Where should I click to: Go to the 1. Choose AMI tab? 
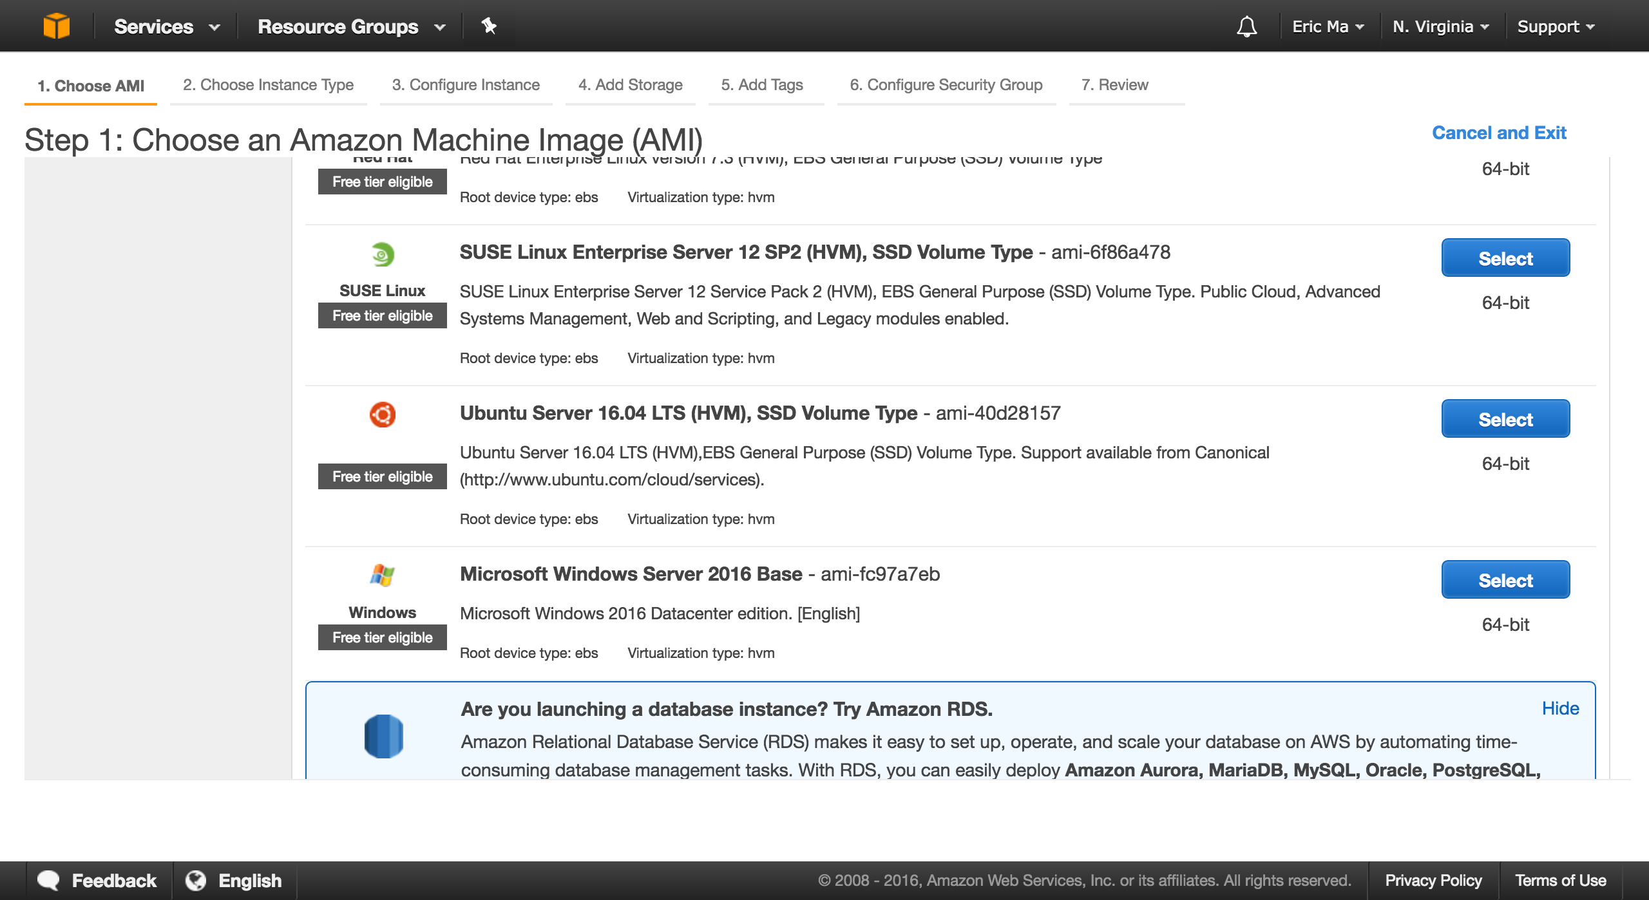(x=91, y=86)
